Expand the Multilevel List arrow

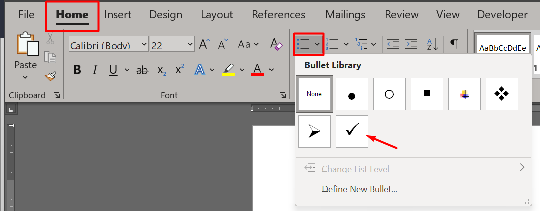click(373, 44)
